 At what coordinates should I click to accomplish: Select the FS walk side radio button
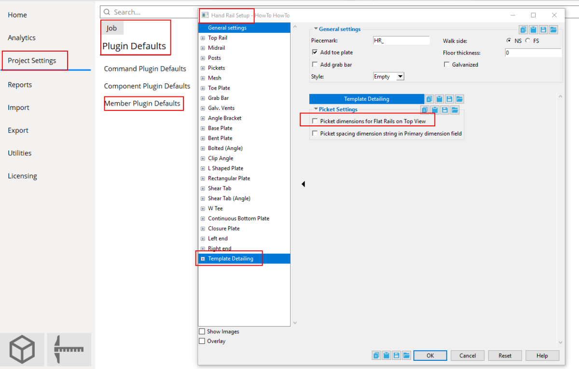[527, 41]
